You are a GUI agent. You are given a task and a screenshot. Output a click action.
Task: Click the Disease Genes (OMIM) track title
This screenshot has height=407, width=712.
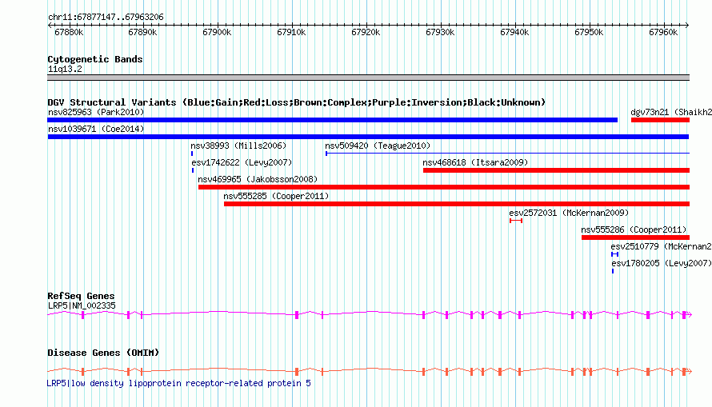(x=103, y=353)
